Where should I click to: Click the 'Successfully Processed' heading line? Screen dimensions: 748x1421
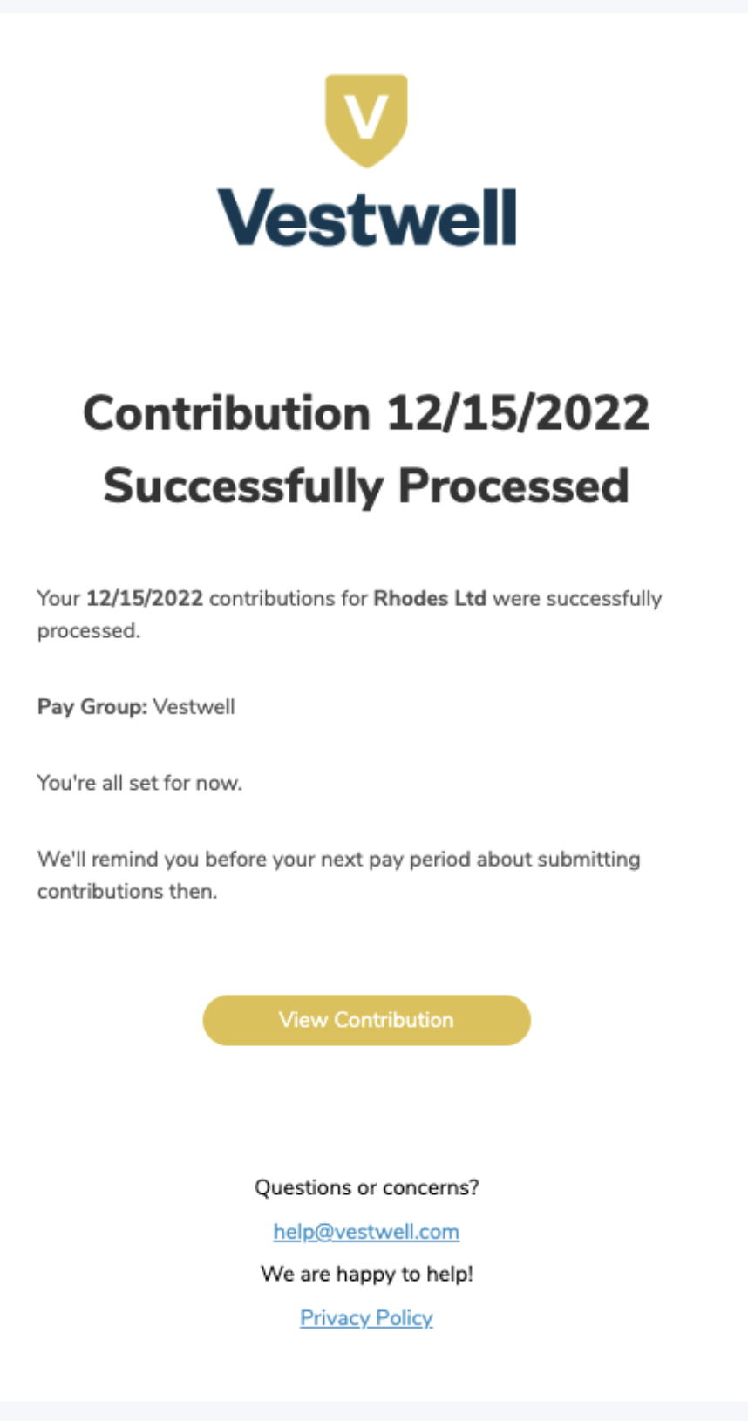tap(366, 486)
